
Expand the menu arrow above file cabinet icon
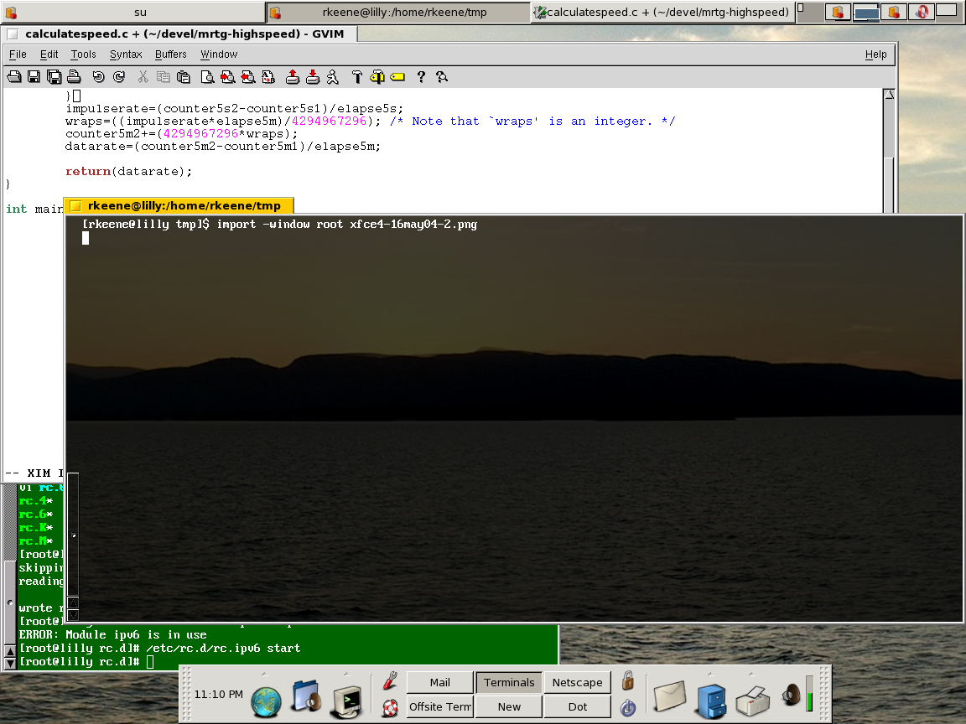[x=710, y=674]
